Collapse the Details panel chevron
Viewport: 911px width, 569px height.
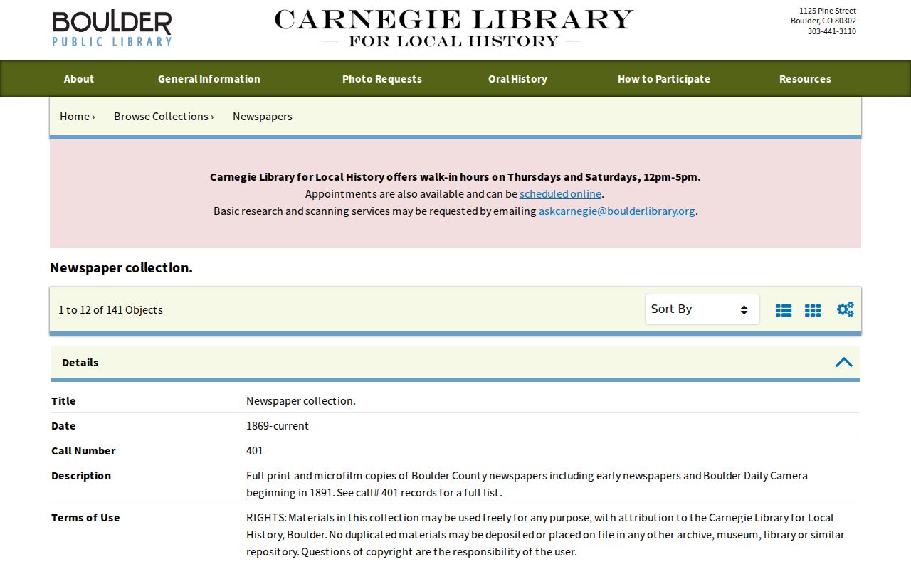(844, 362)
